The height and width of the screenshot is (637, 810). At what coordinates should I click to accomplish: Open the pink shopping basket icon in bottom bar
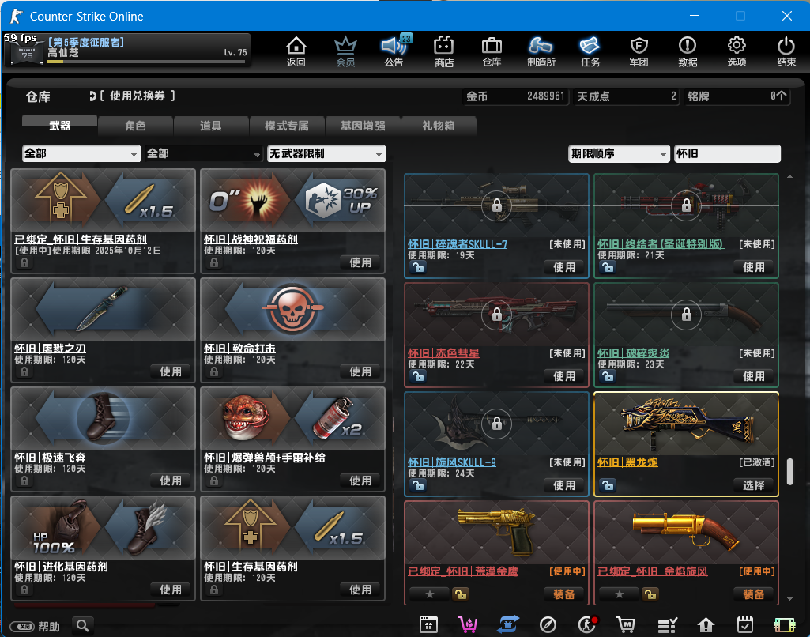click(x=468, y=624)
